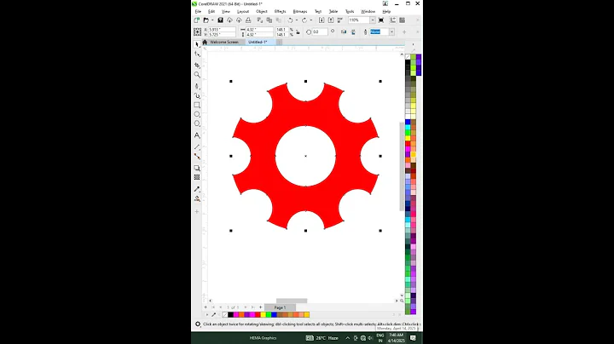Click the rotation angle input field
The image size is (614, 344).
pos(320,32)
